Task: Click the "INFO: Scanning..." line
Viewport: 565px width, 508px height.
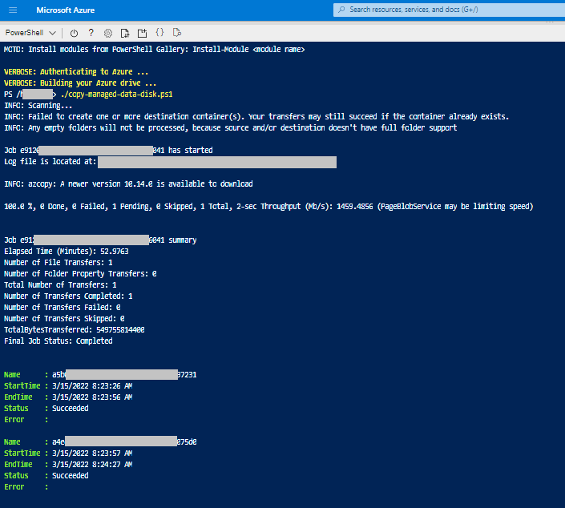Action: coord(38,106)
